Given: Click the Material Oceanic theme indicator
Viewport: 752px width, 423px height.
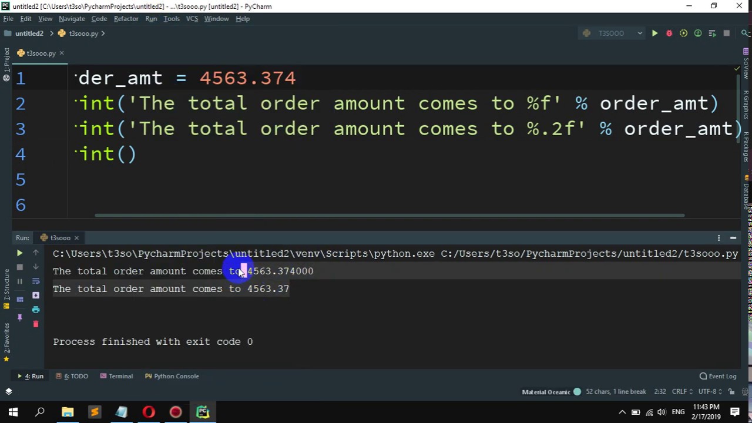Looking at the screenshot, I should 551,392.
